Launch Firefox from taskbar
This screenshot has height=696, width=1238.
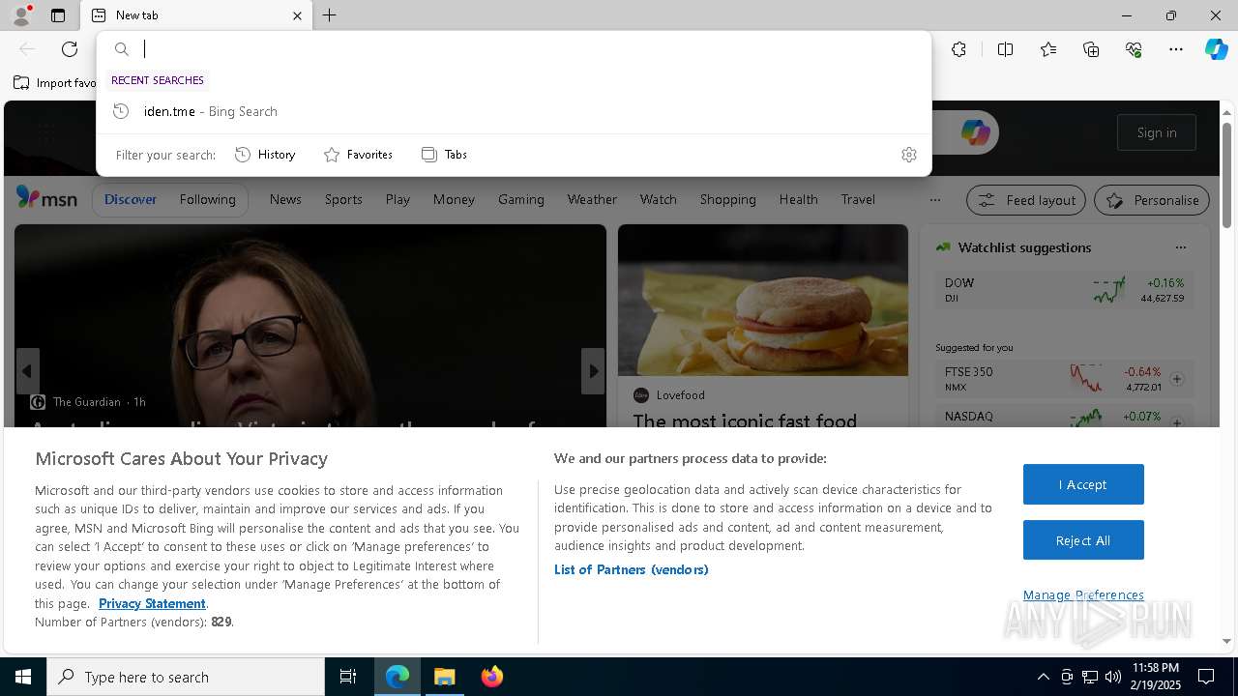[492, 677]
